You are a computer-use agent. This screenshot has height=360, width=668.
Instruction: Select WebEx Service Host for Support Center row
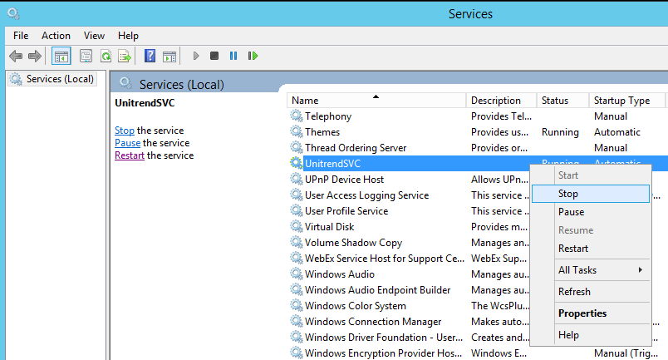(408, 258)
